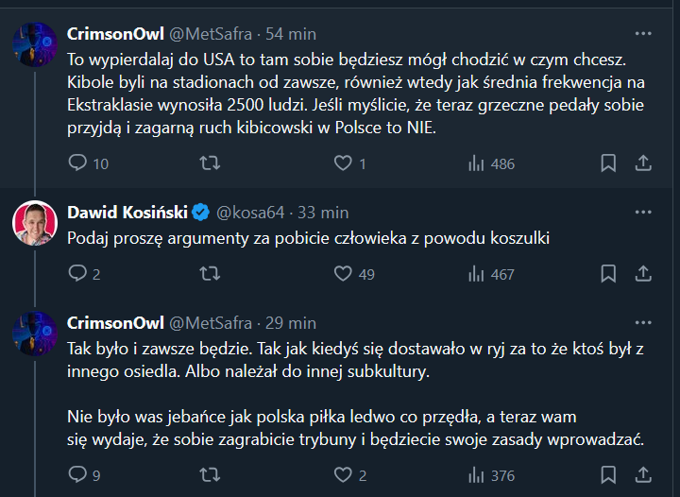Like Dawid Kosiński's tweet with 49 likes
680x497 pixels.
[344, 274]
